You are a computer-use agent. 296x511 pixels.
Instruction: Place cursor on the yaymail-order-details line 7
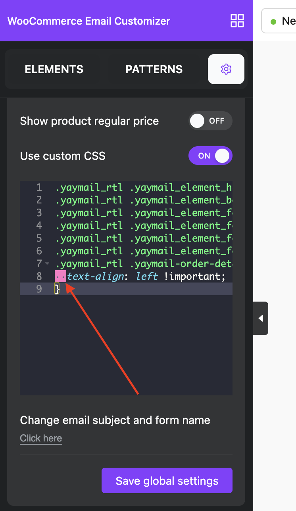[144, 263]
